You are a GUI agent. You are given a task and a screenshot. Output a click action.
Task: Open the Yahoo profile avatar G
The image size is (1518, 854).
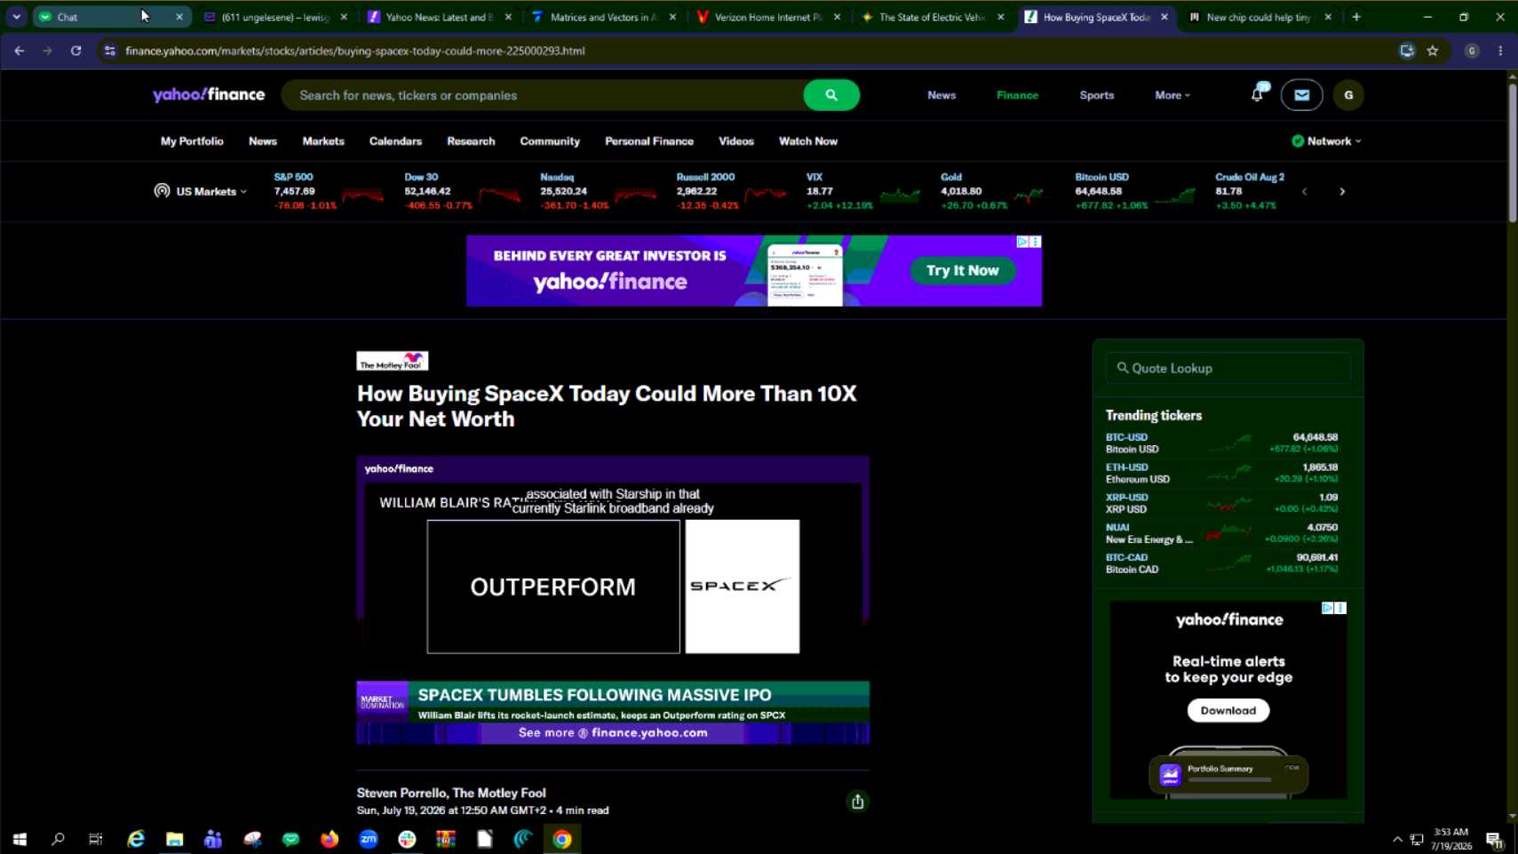[1348, 95]
